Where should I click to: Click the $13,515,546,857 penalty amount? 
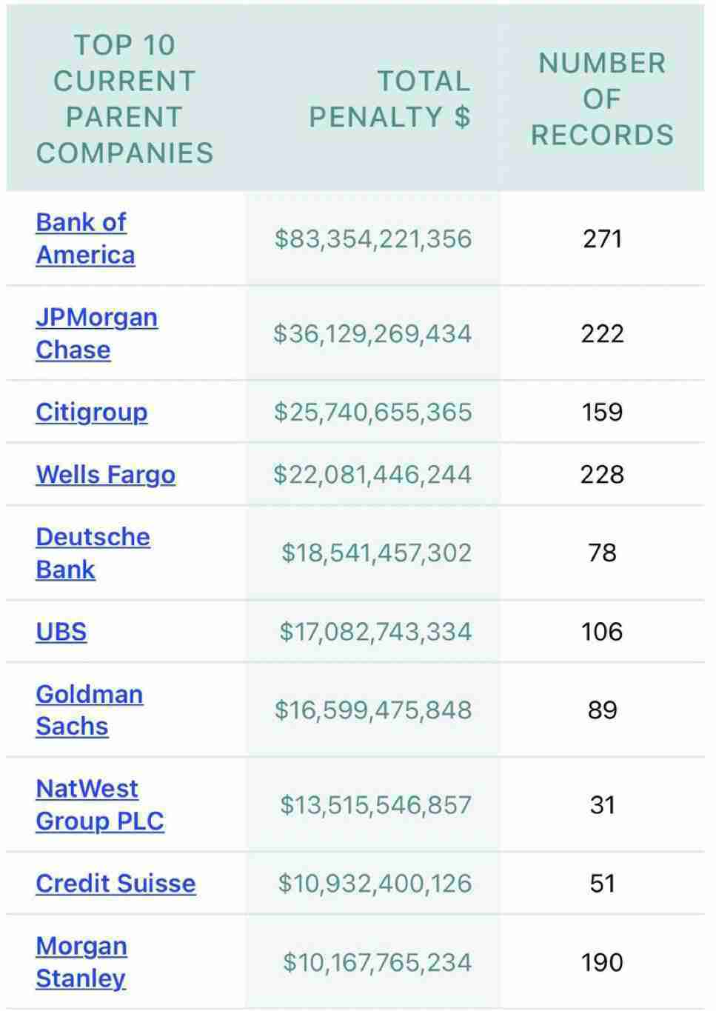(x=375, y=804)
